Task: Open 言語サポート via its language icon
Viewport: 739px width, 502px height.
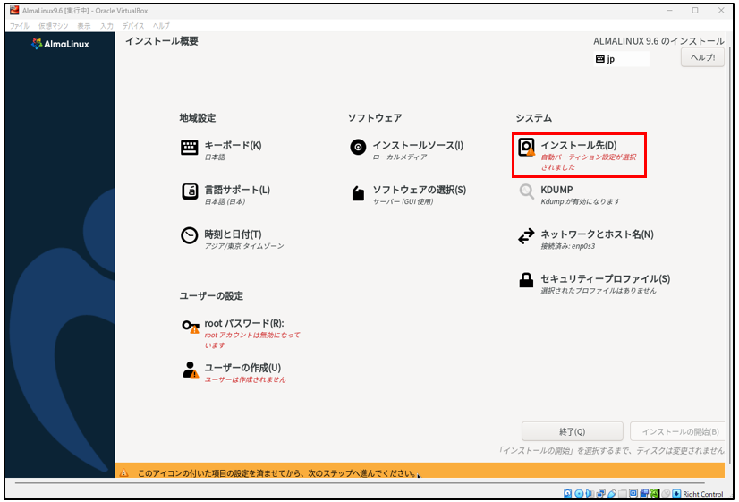Action: 190,191
